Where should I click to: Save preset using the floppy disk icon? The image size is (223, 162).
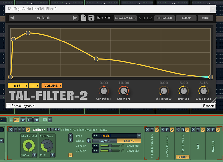91,18
